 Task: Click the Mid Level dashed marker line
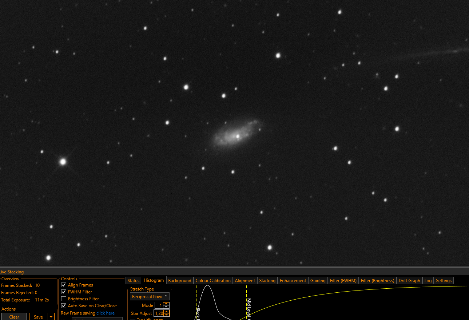(247, 302)
